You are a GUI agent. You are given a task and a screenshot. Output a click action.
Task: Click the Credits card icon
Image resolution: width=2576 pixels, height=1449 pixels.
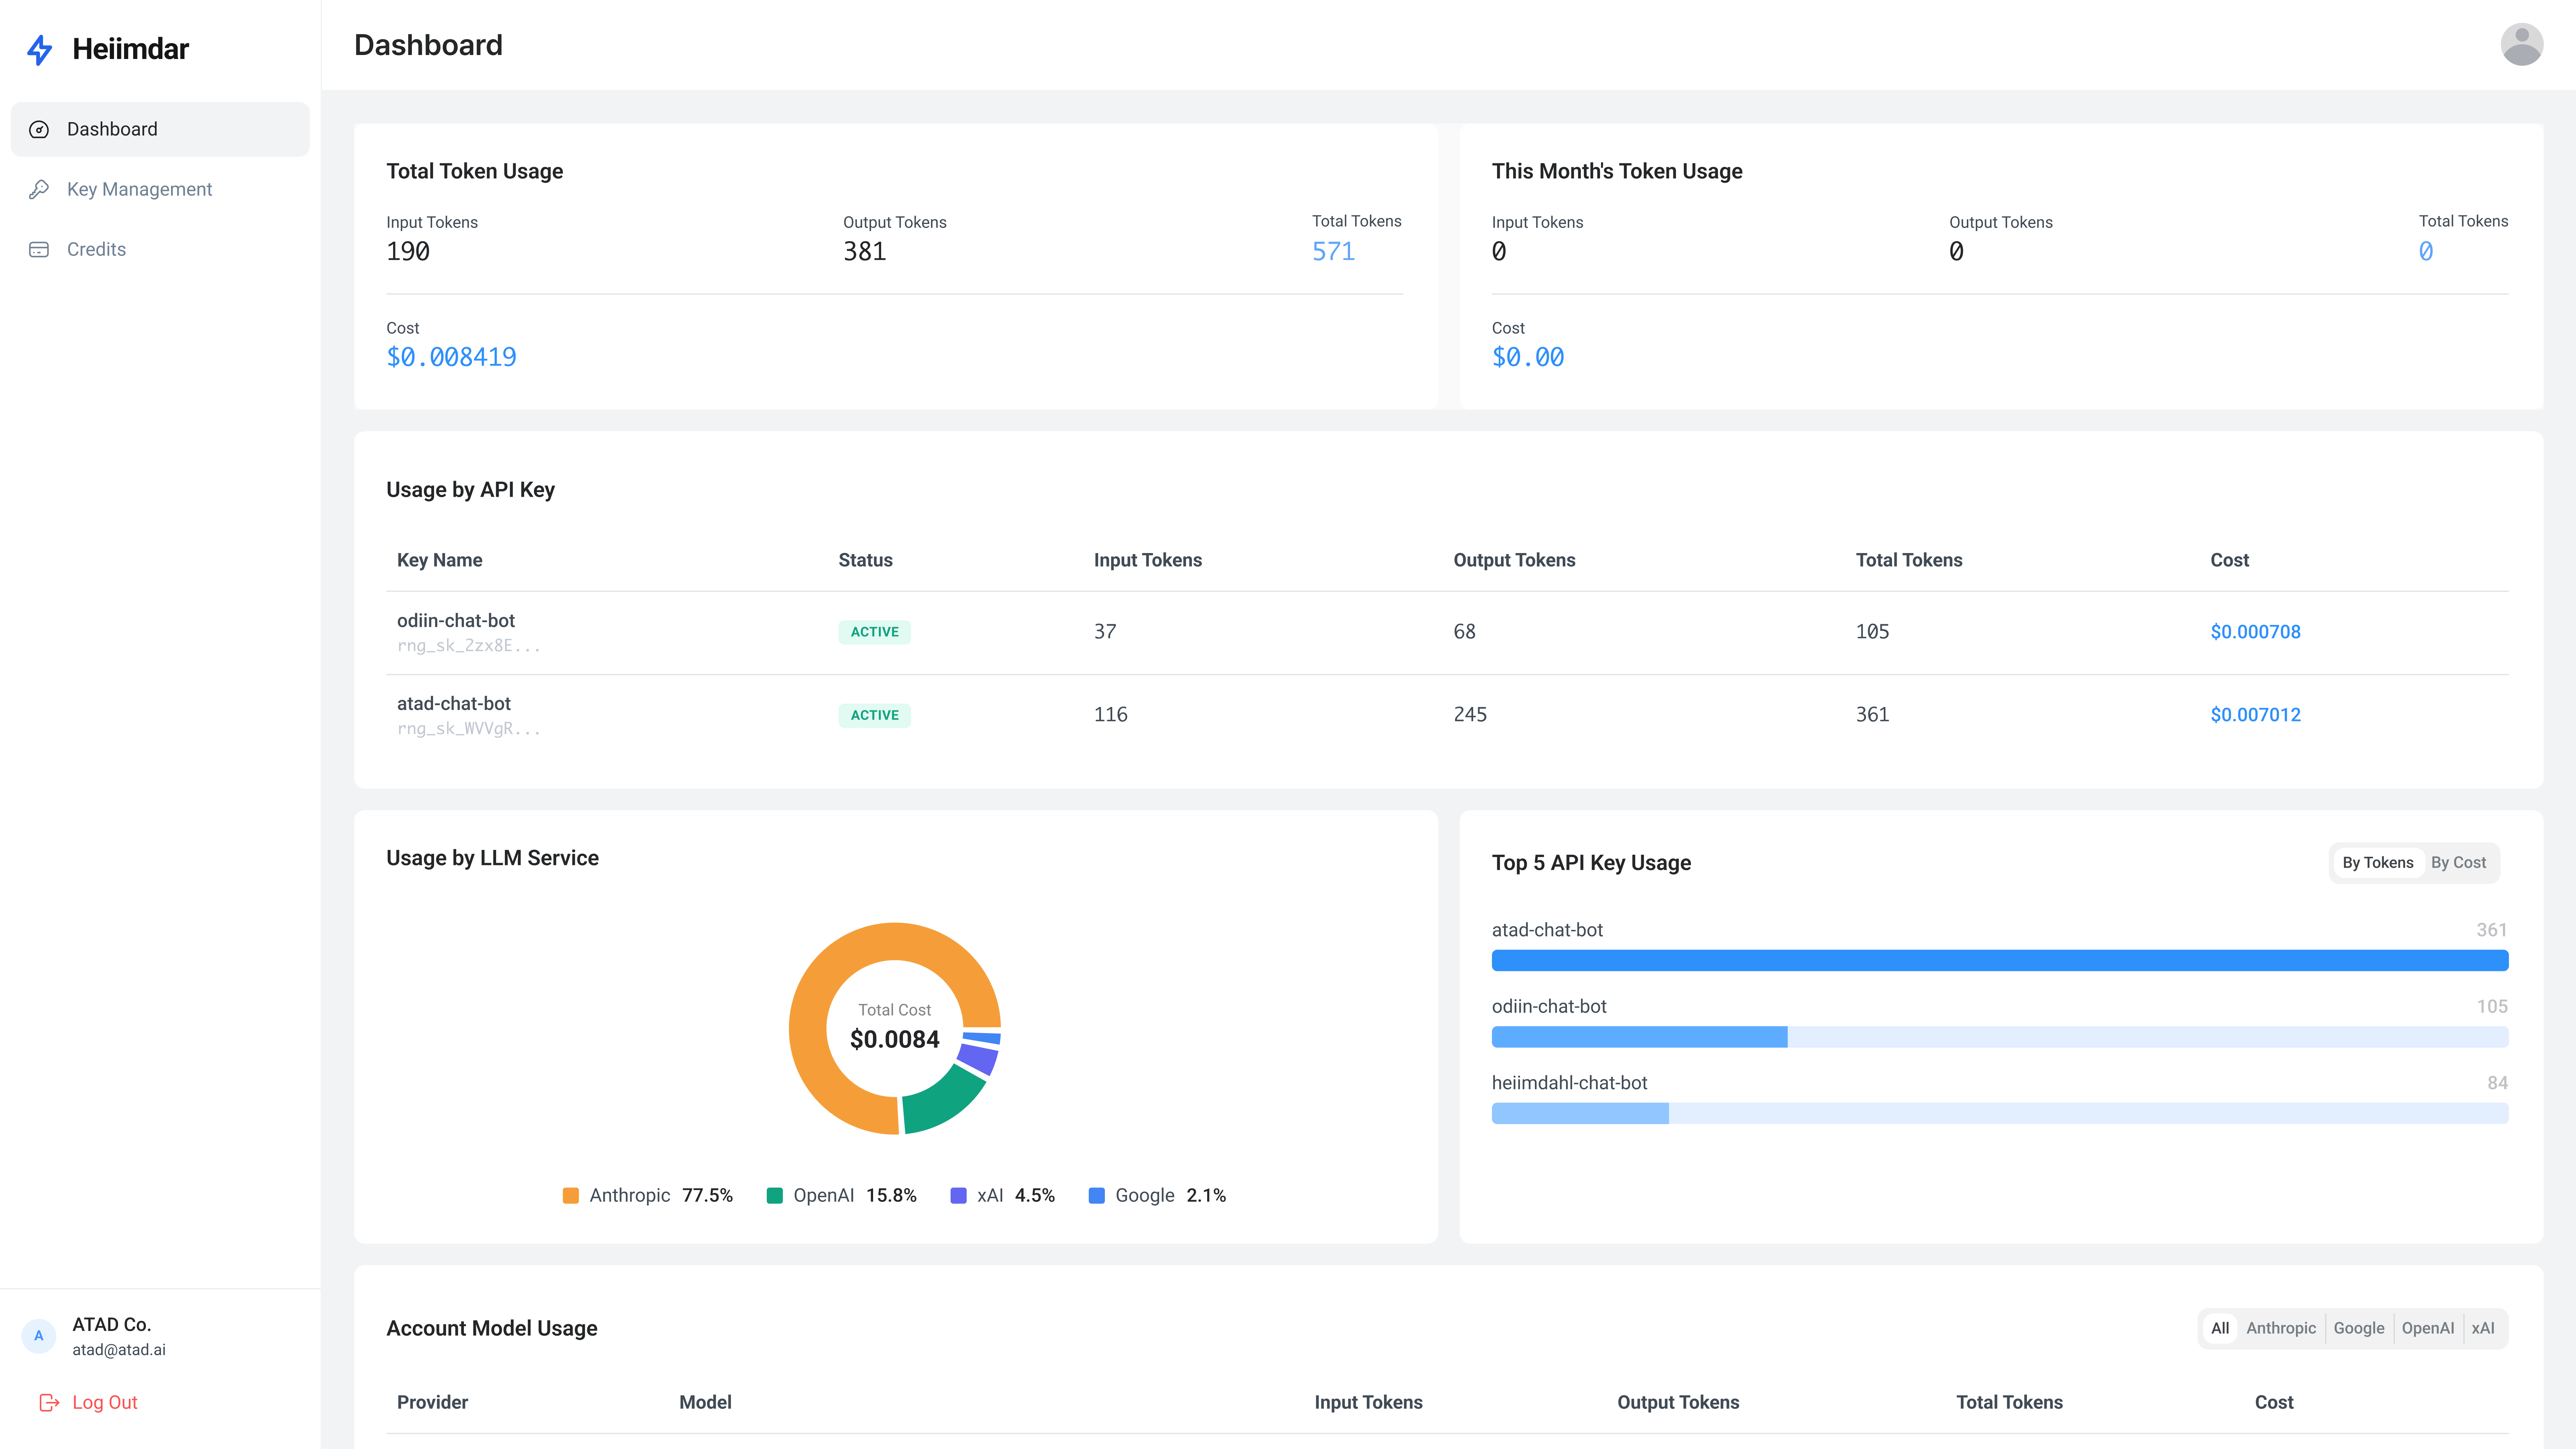pos(39,249)
